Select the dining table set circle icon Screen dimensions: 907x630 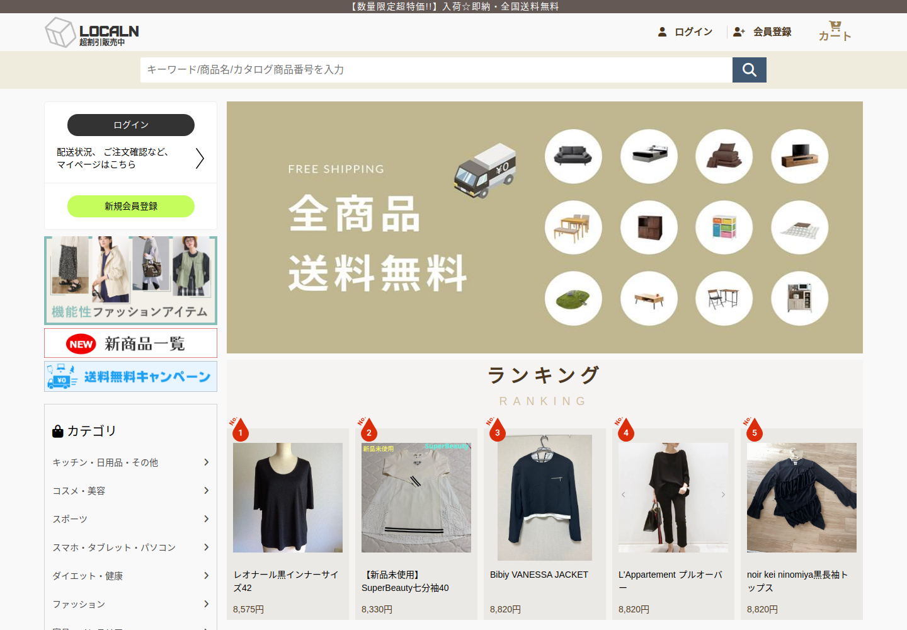coord(573,227)
